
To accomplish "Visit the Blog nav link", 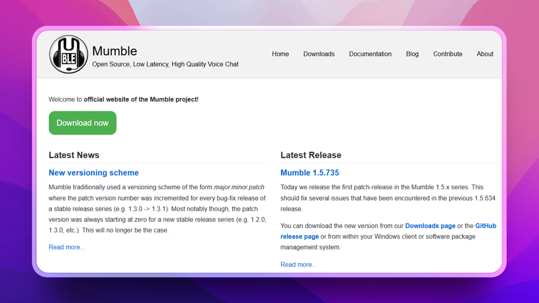I will 412,54.
